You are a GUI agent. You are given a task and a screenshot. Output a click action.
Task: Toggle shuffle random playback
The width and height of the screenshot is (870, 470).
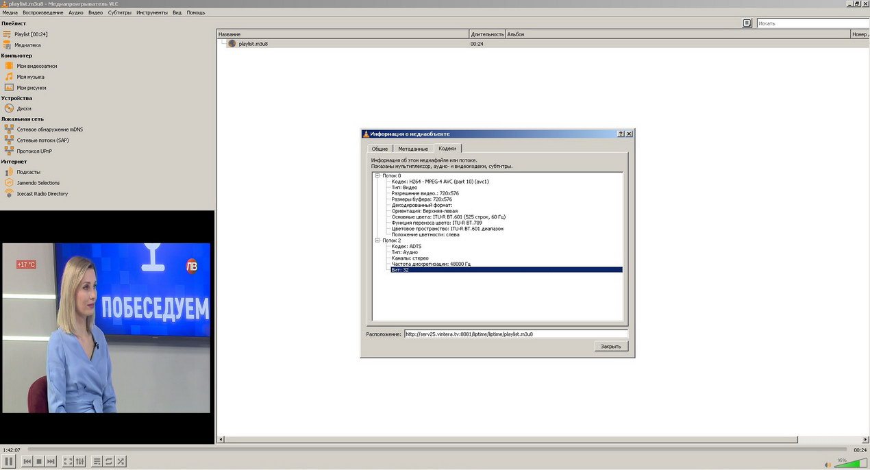(x=121, y=462)
